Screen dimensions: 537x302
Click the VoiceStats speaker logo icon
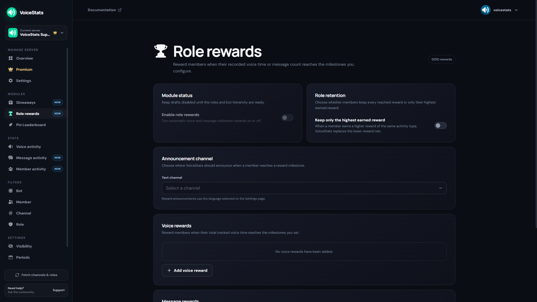click(12, 12)
